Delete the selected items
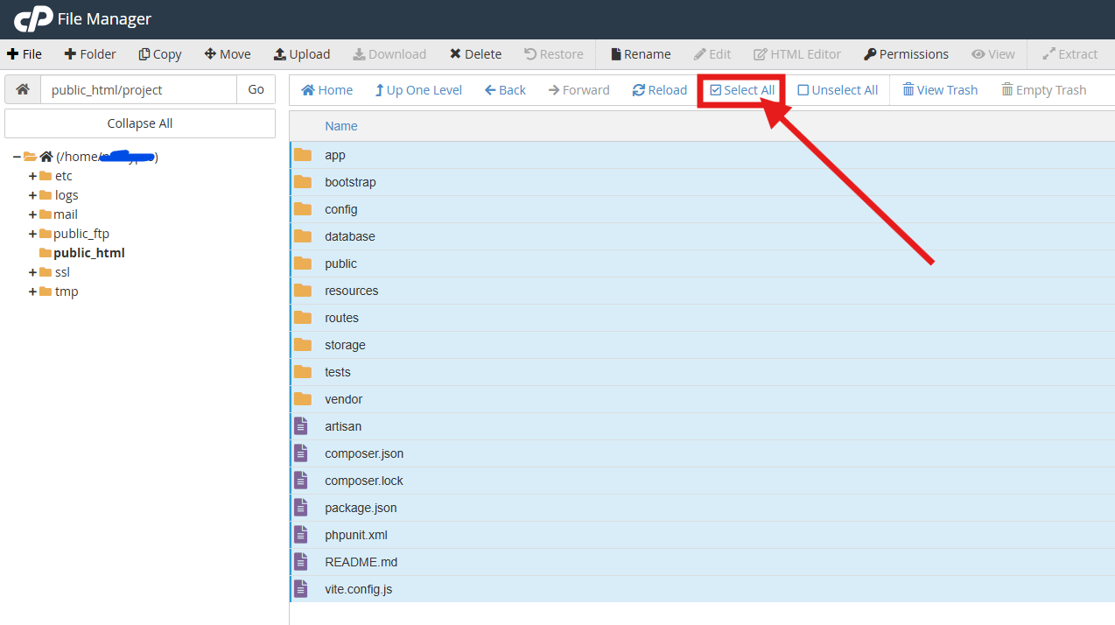Image resolution: width=1115 pixels, height=625 pixels. pos(475,54)
